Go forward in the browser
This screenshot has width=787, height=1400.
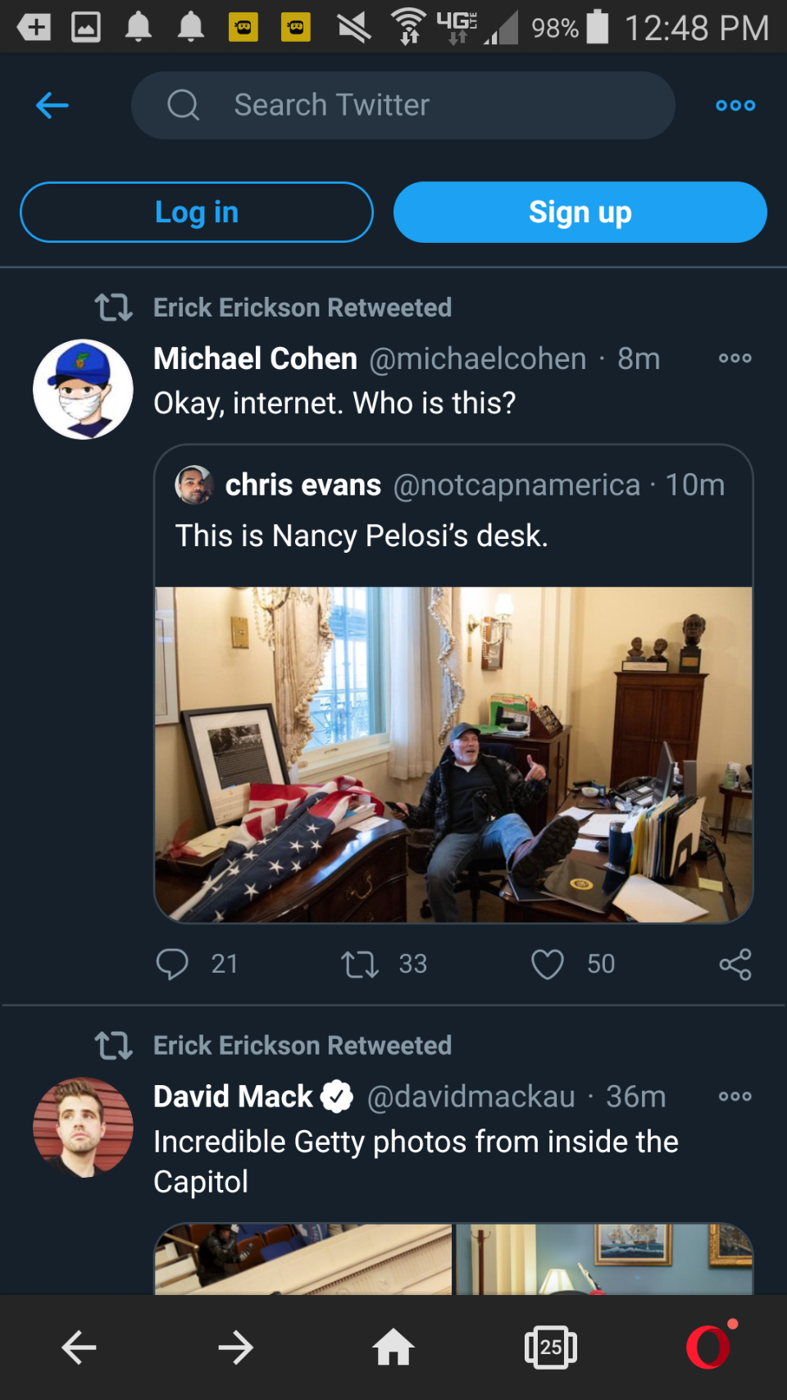point(236,1348)
